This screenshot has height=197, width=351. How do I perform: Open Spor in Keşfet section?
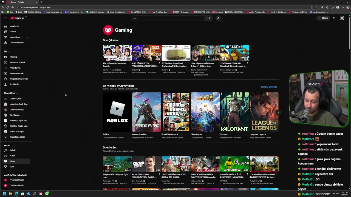16,167
